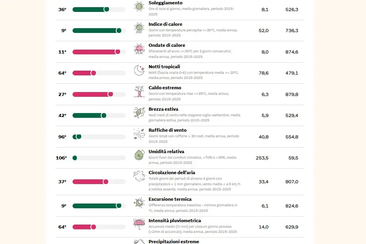
Task: Click the Raffiche di vento icon
Action: pos(139,134)
